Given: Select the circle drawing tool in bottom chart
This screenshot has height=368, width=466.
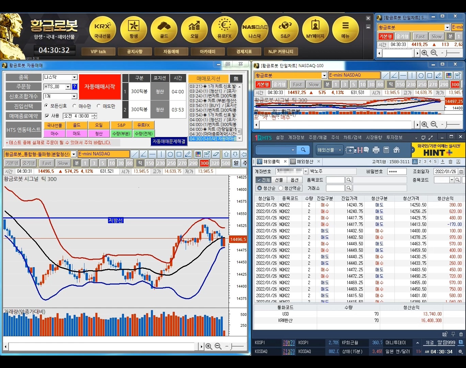Looking at the screenshot, I should (x=170, y=154).
